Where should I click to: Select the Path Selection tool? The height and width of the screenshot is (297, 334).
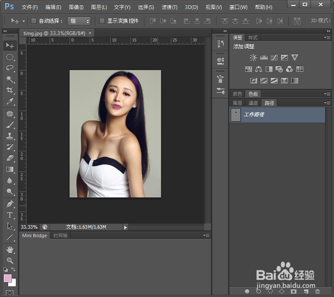click(x=10, y=226)
